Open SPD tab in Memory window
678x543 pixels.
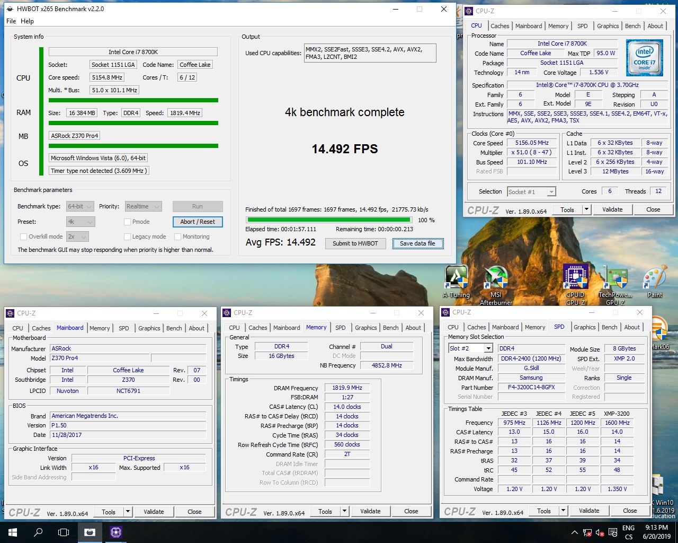341,328
